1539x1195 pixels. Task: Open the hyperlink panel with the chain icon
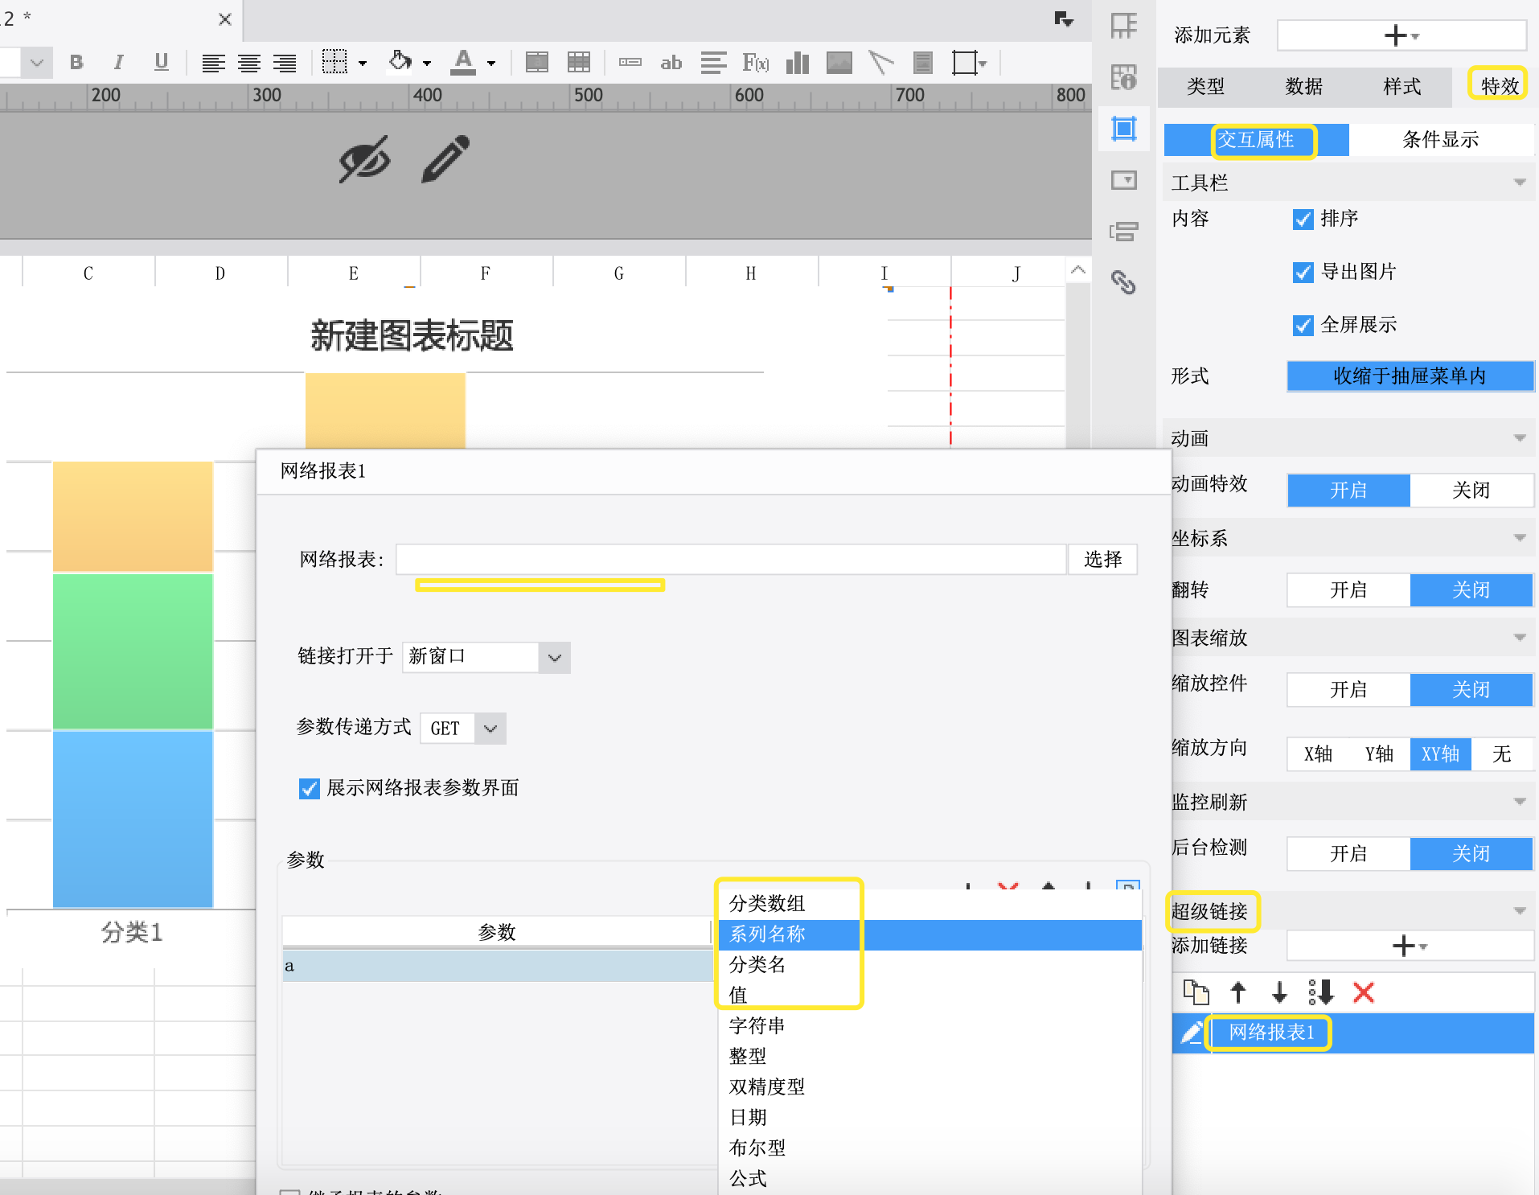(1124, 282)
